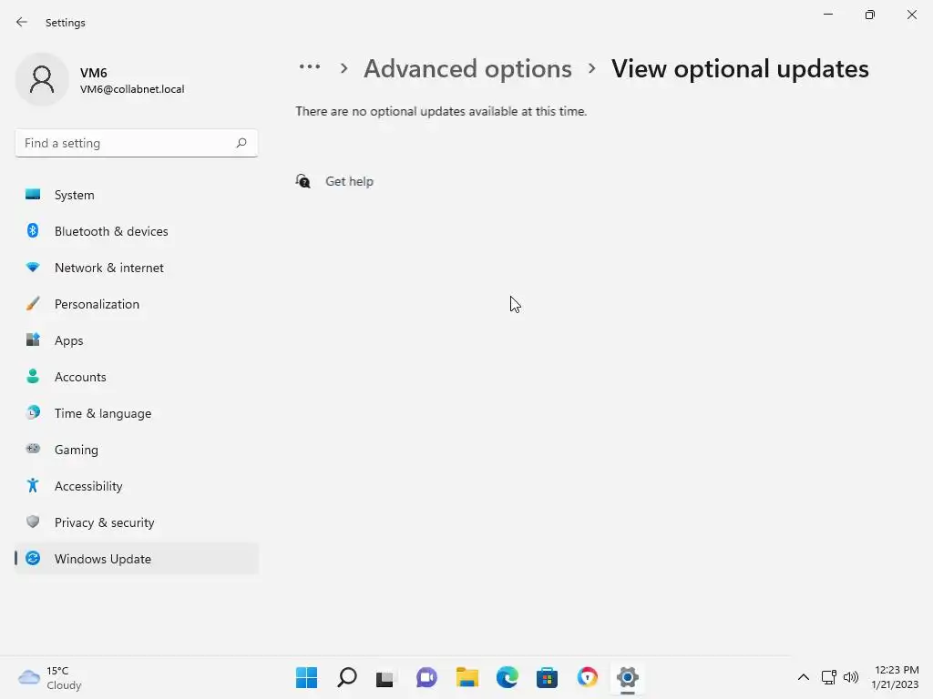Image resolution: width=933 pixels, height=699 pixels.
Task: Open Bluetooth & devices settings
Action: [137, 231]
